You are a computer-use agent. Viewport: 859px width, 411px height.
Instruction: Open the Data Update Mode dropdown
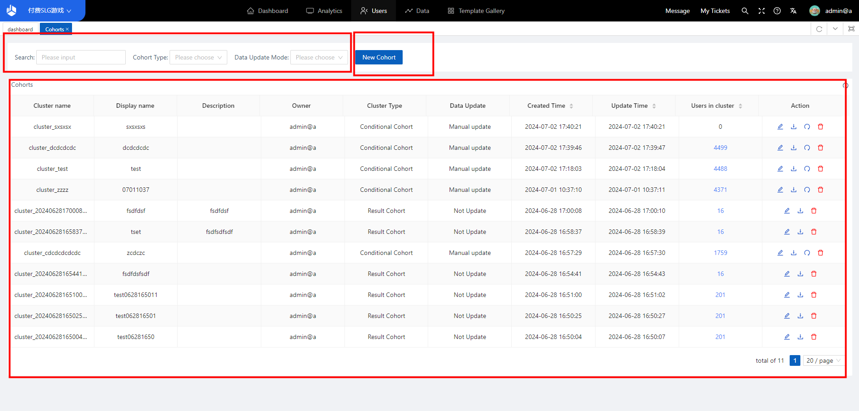pos(319,57)
